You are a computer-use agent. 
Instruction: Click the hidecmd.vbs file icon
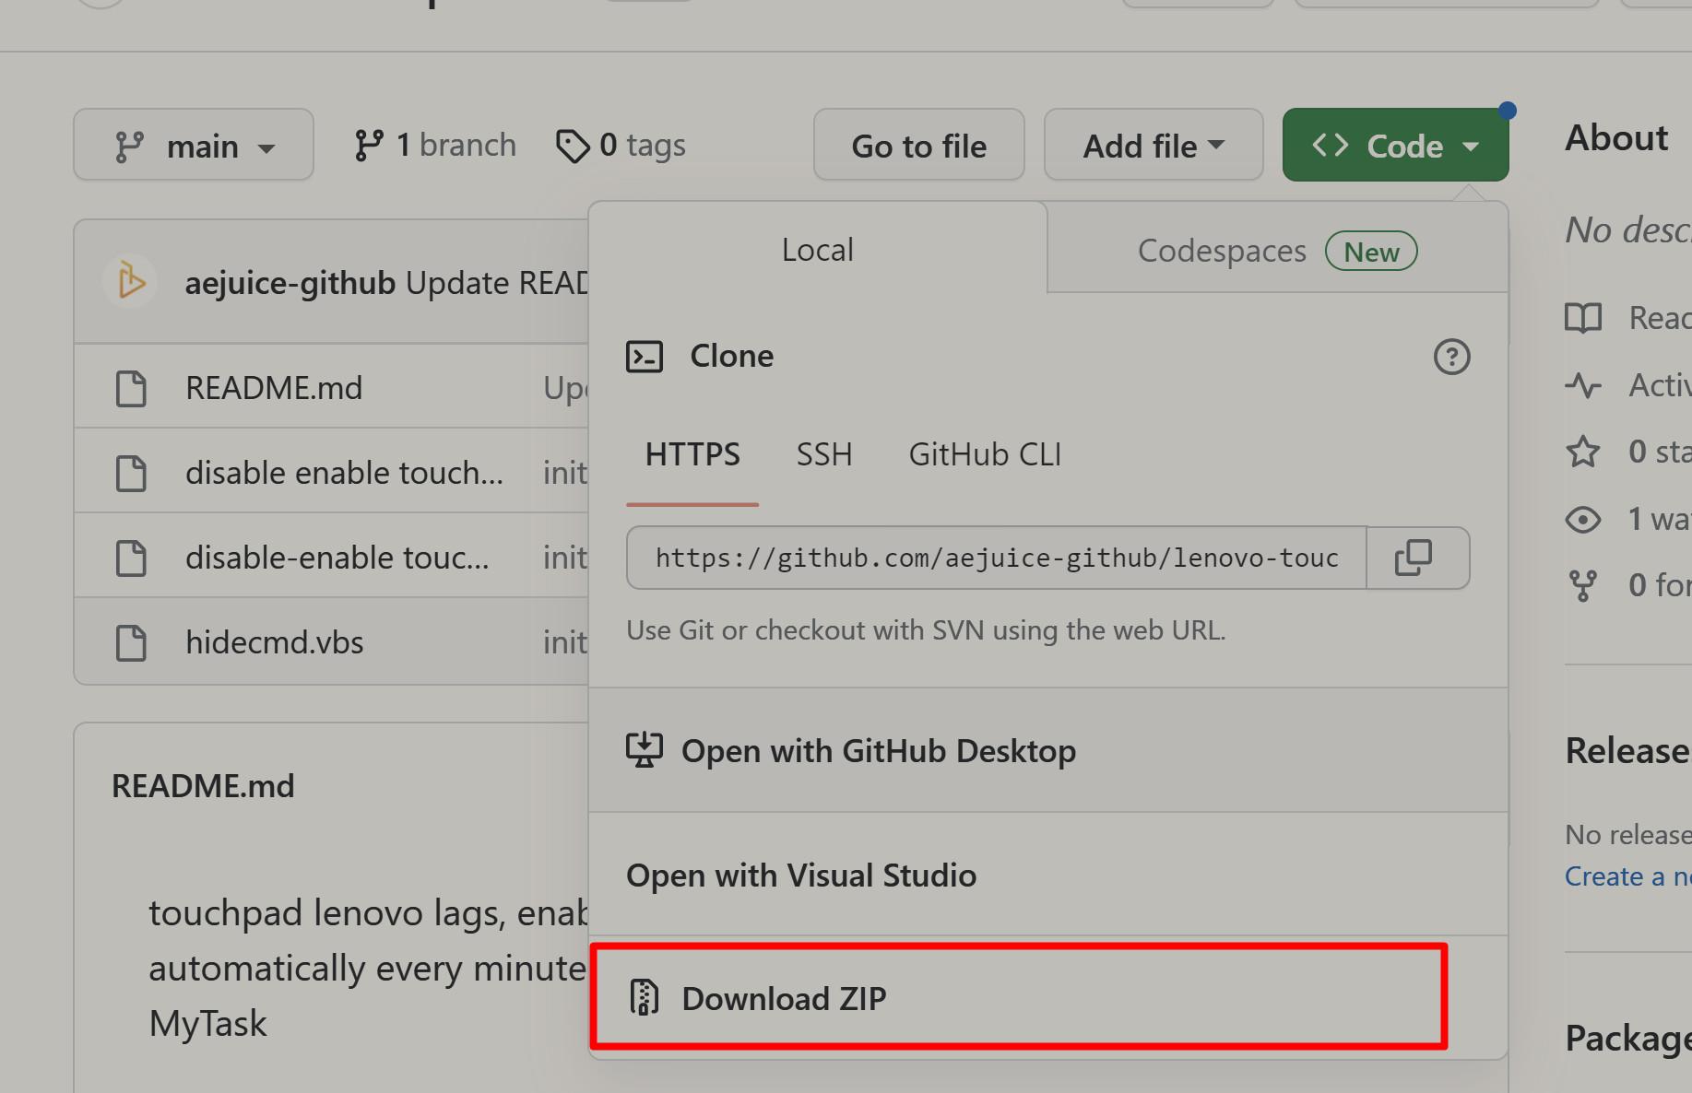(131, 642)
